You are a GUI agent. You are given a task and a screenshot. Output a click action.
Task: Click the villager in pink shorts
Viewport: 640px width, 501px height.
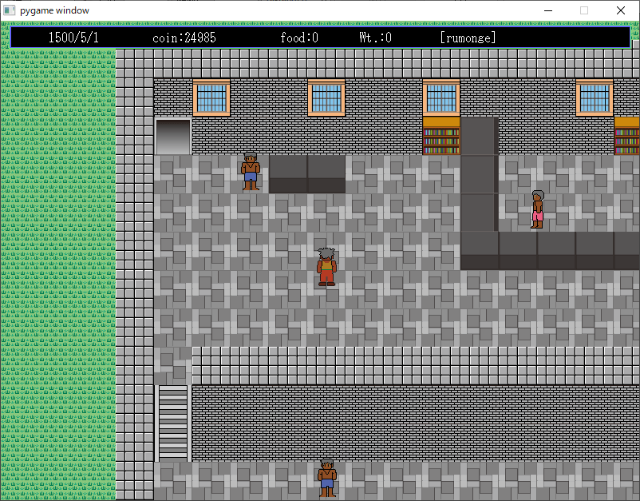(x=538, y=209)
